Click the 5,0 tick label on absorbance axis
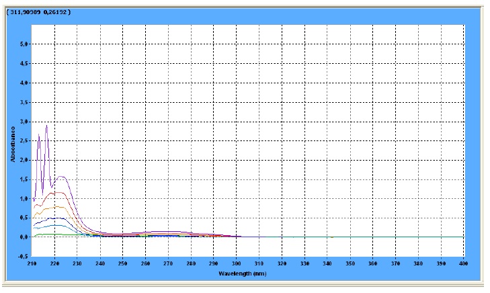The width and height of the screenshot is (490, 293). 24,44
